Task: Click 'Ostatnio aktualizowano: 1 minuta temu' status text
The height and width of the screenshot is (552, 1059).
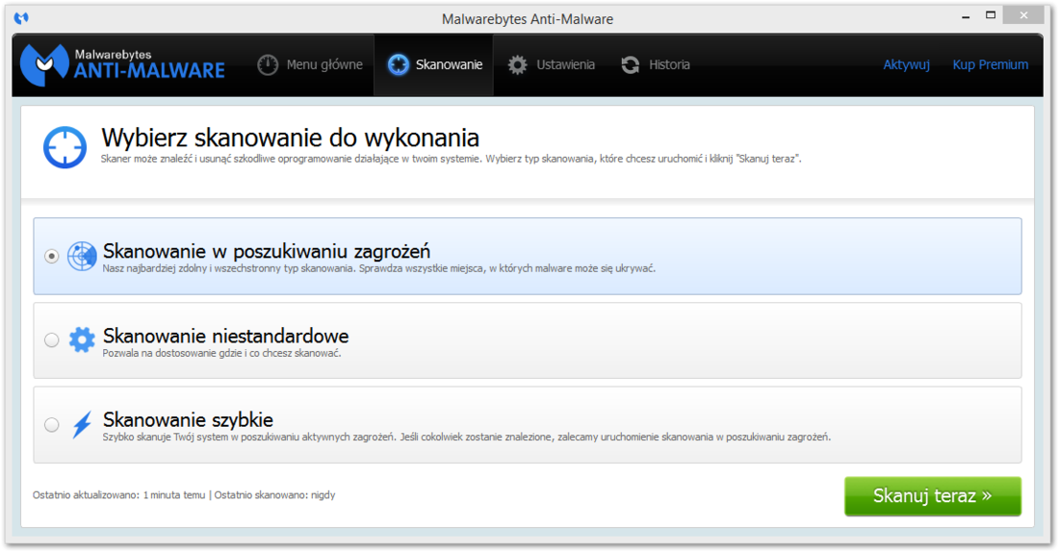Action: point(118,494)
